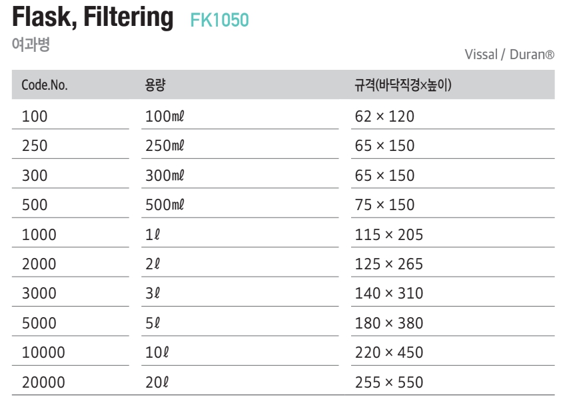Click the Code.No. column header

[45, 85]
